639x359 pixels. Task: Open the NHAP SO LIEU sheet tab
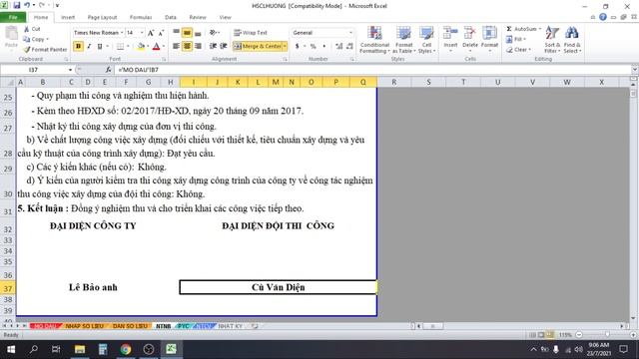coord(84,326)
